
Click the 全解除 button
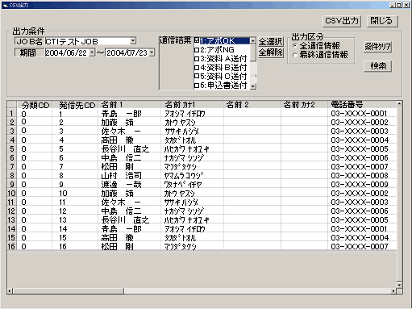click(271, 52)
